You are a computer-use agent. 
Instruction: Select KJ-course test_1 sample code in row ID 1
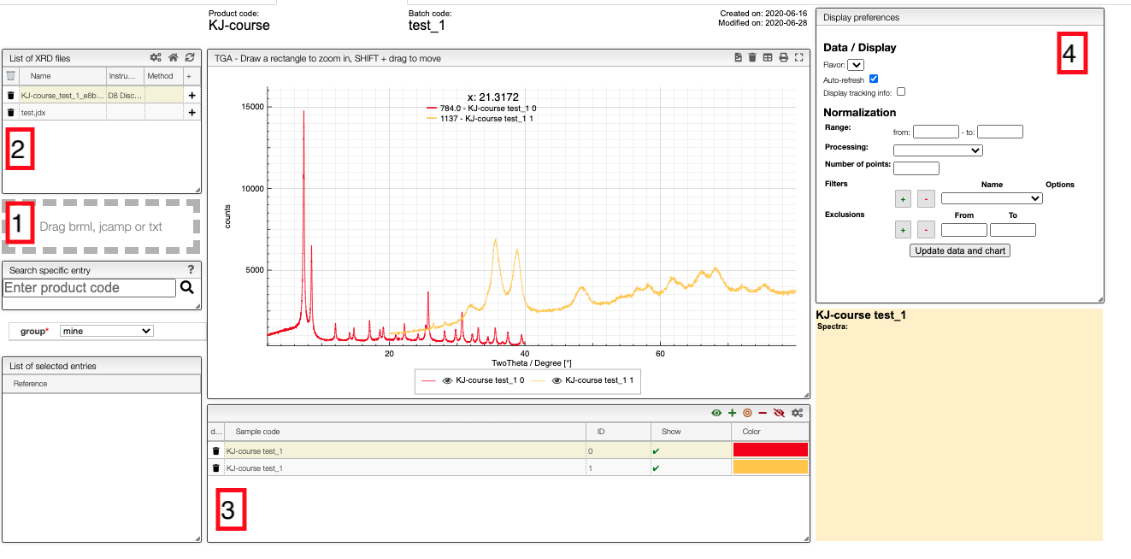[255, 468]
